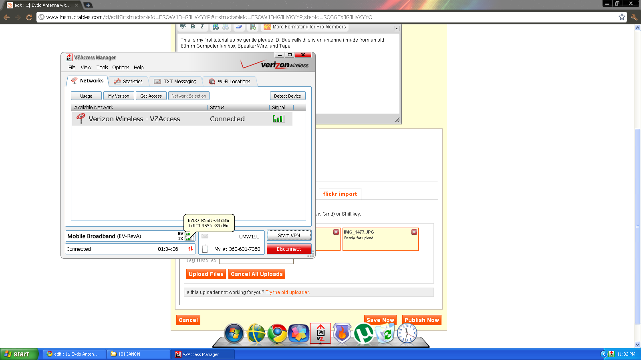Click the envelope message icon near UMW190

[x=205, y=236]
